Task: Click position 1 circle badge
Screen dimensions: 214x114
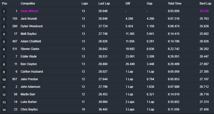Action: tap(4, 11)
